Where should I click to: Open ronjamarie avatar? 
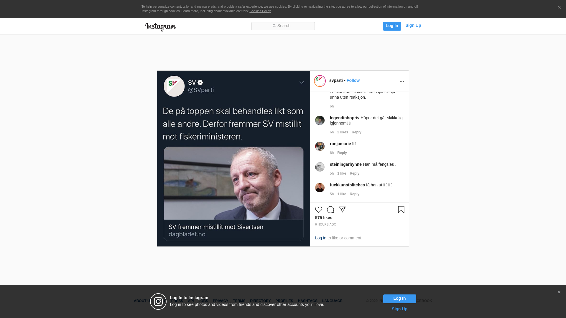click(320, 146)
